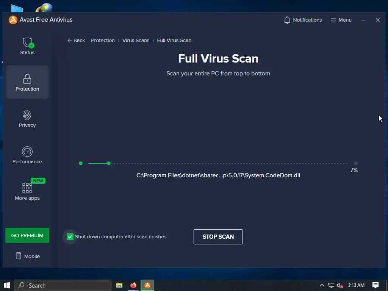Click the "Scan your entire PC" subtitle
The height and width of the screenshot is (291, 388).
[x=218, y=74]
